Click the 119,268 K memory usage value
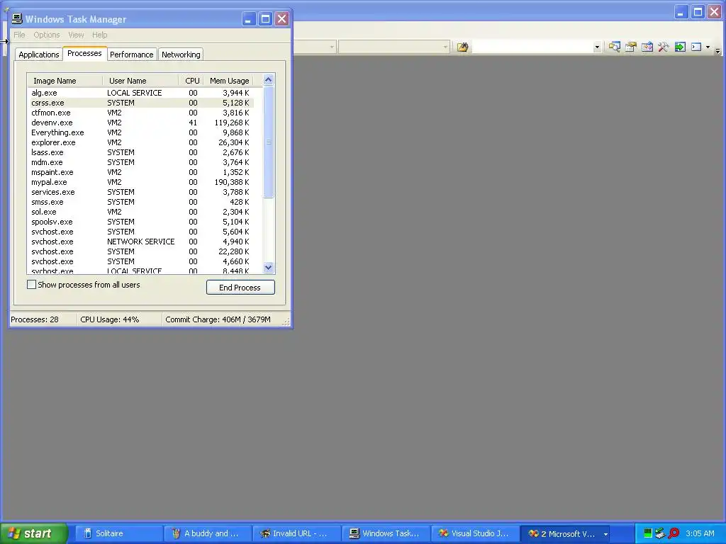This screenshot has width=726, height=544. (232, 123)
